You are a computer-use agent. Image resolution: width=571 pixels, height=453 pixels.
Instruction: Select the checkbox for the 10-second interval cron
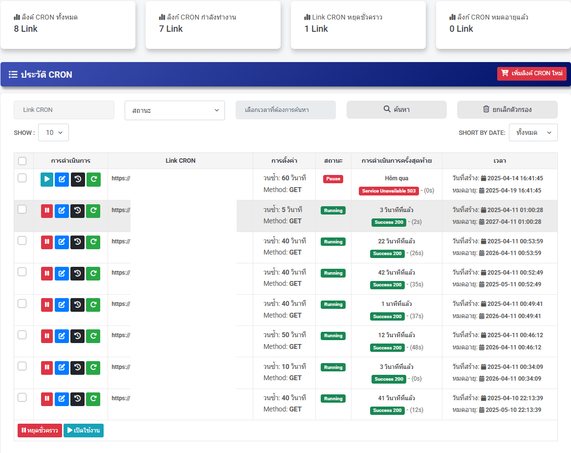(22, 366)
